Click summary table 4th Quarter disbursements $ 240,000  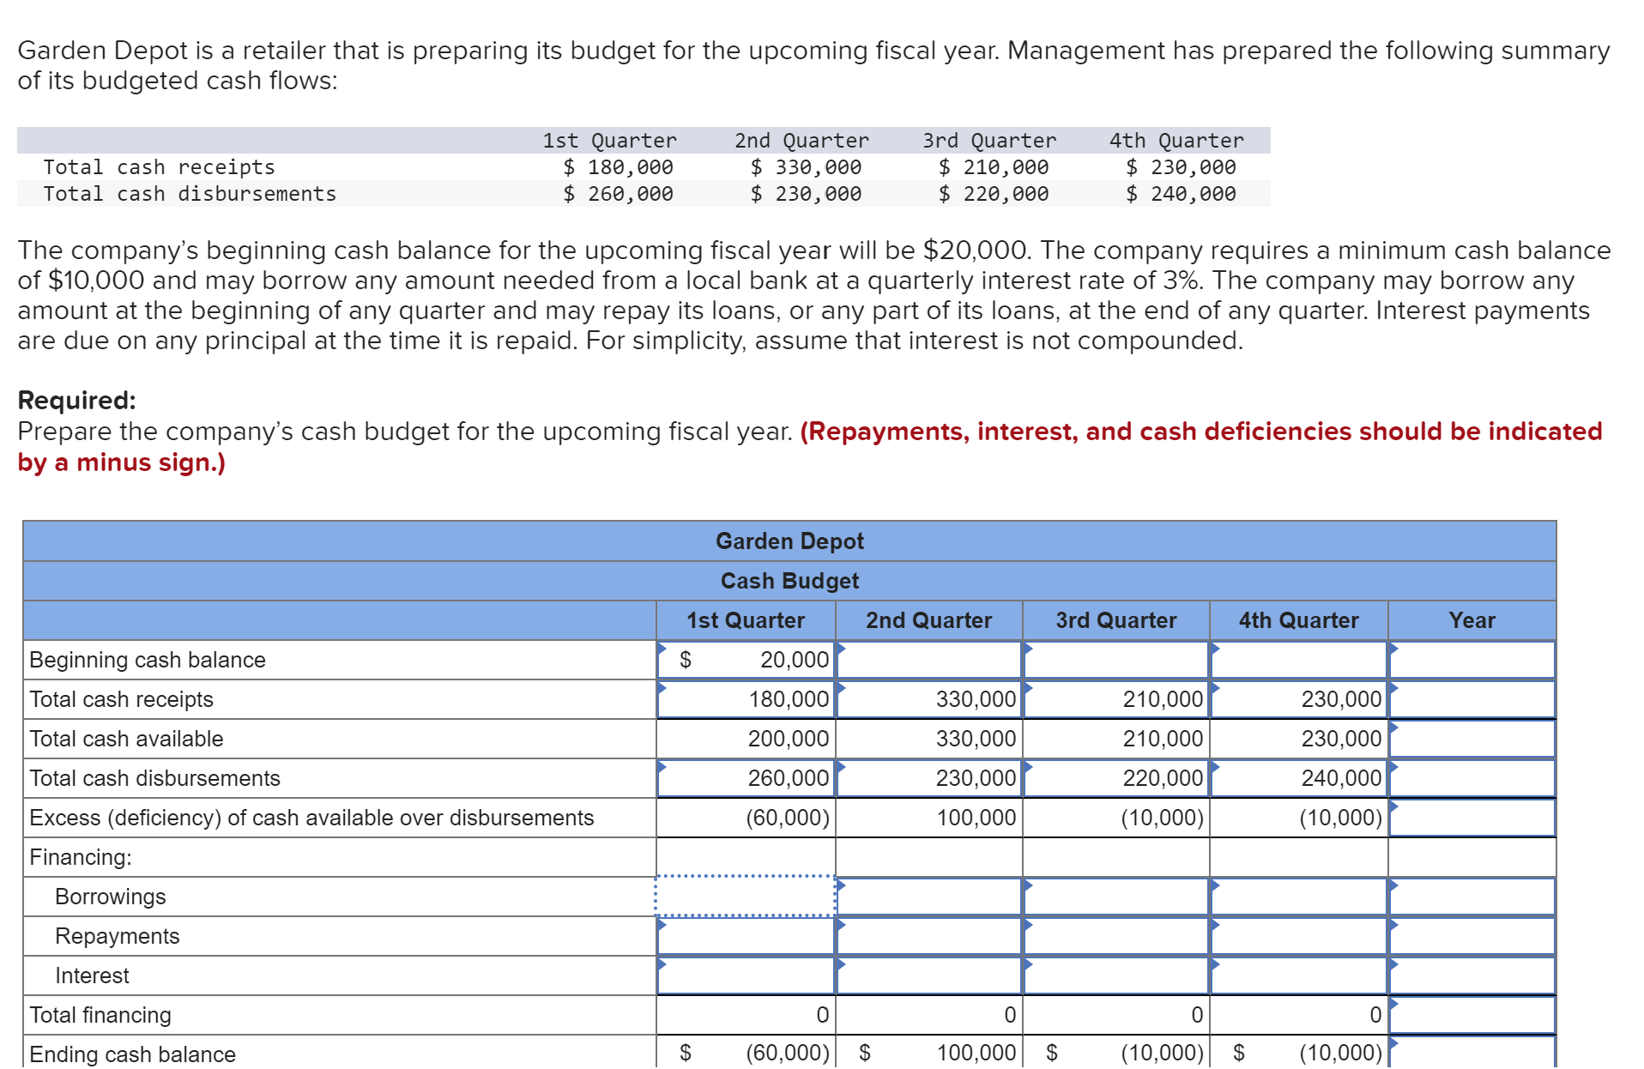click(x=1181, y=194)
